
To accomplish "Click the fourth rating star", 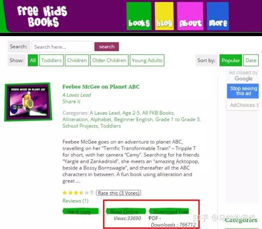I will [x=81, y=193].
